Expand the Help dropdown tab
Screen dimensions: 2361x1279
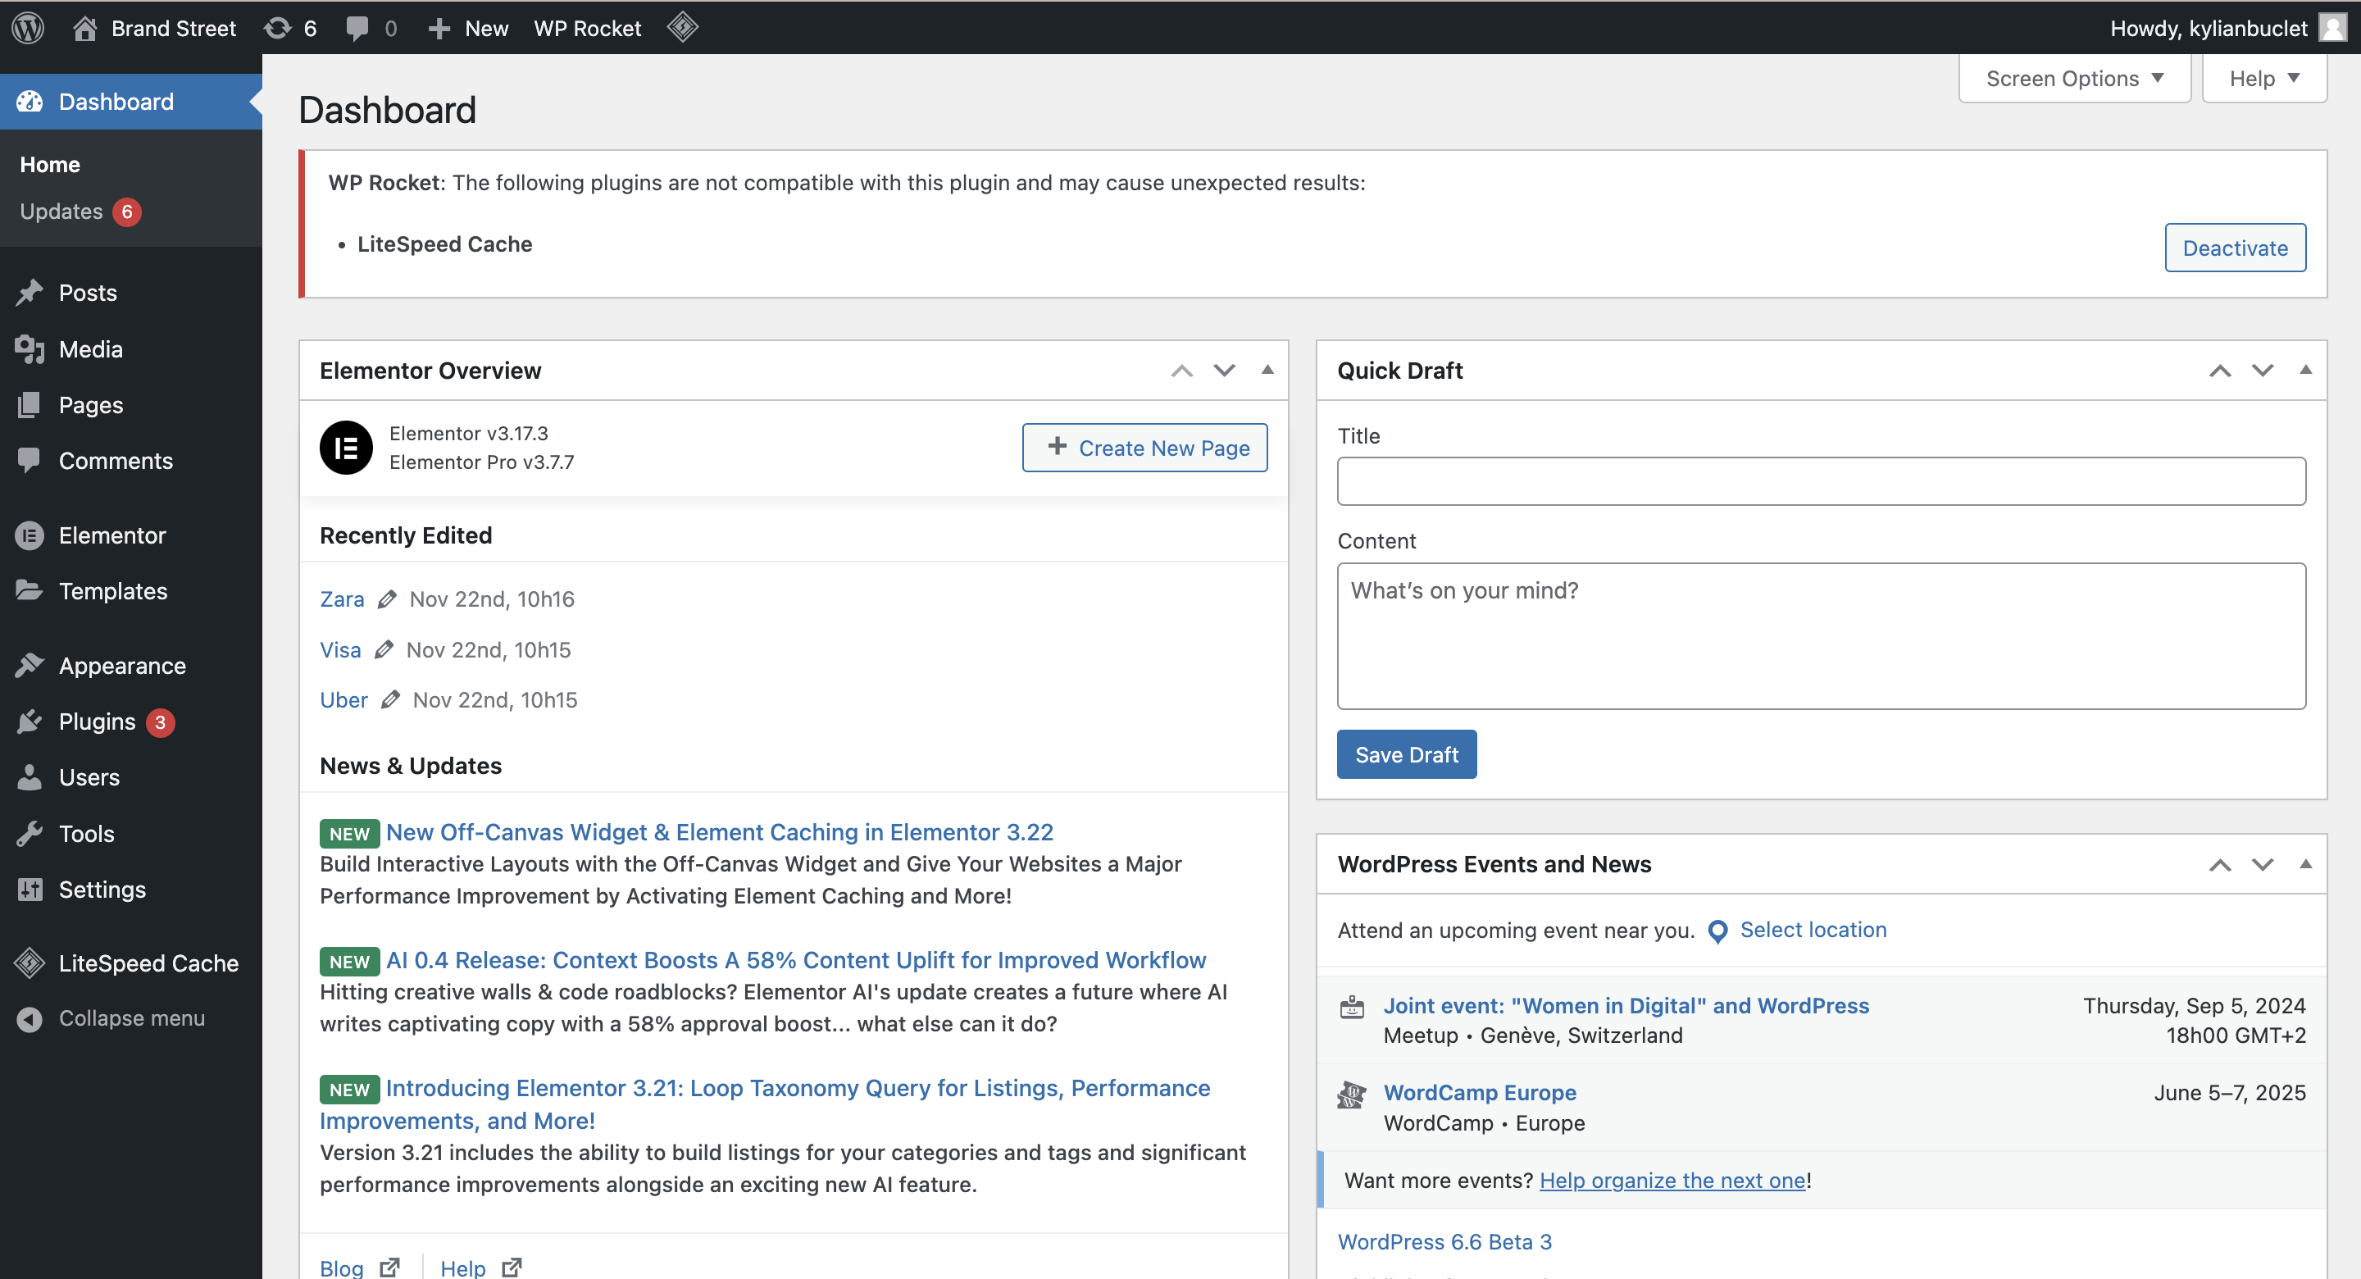pyautogui.click(x=2263, y=79)
